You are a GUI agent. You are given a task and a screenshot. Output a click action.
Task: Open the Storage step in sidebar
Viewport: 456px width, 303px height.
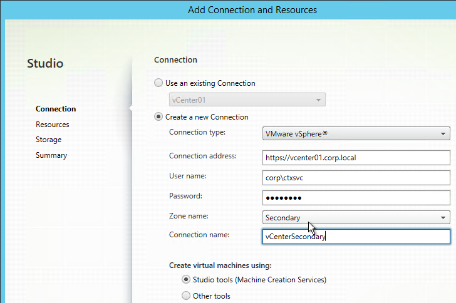point(48,140)
